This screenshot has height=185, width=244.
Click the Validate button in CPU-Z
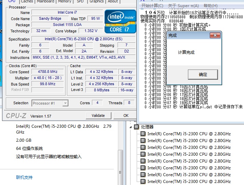click(98, 115)
